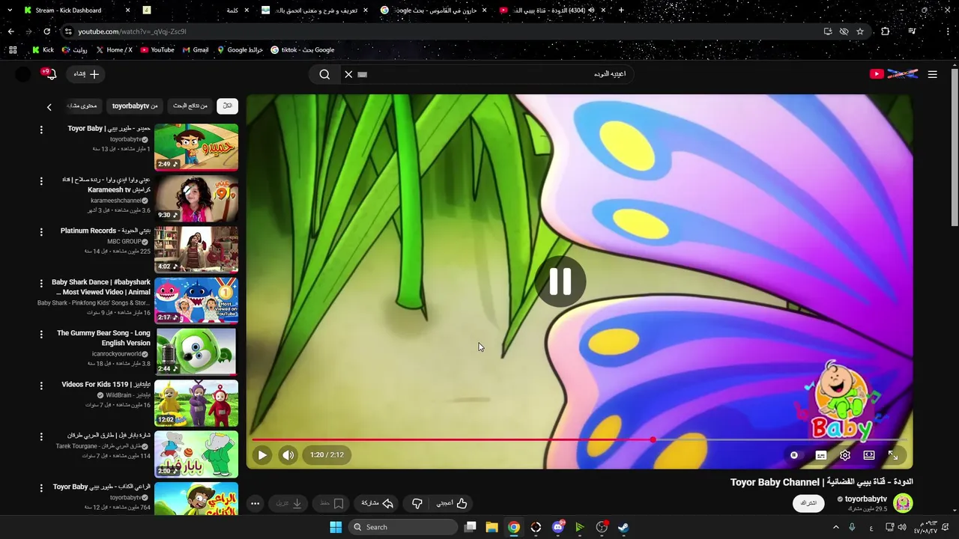This screenshot has width=959, height=539.
Task: Switch to theater mode view
Action: tap(869, 455)
